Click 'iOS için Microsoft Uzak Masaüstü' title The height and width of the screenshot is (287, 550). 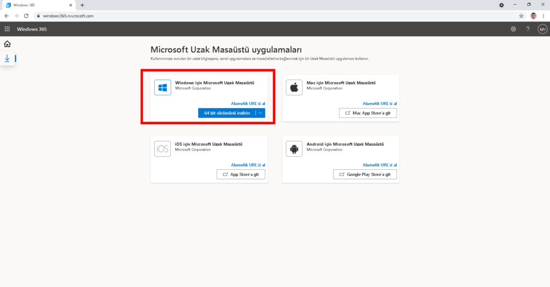pyautogui.click(x=209, y=144)
